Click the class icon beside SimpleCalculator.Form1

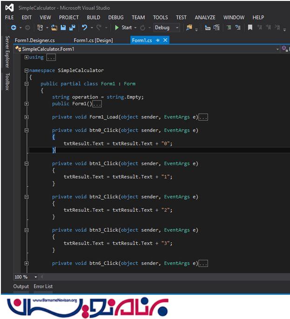click(x=18, y=49)
